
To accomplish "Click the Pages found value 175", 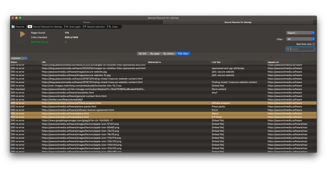I will pos(67,33).
